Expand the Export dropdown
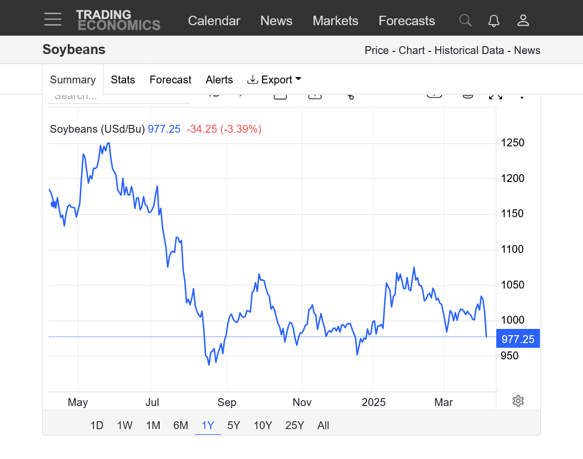The height and width of the screenshot is (459, 583). click(274, 80)
